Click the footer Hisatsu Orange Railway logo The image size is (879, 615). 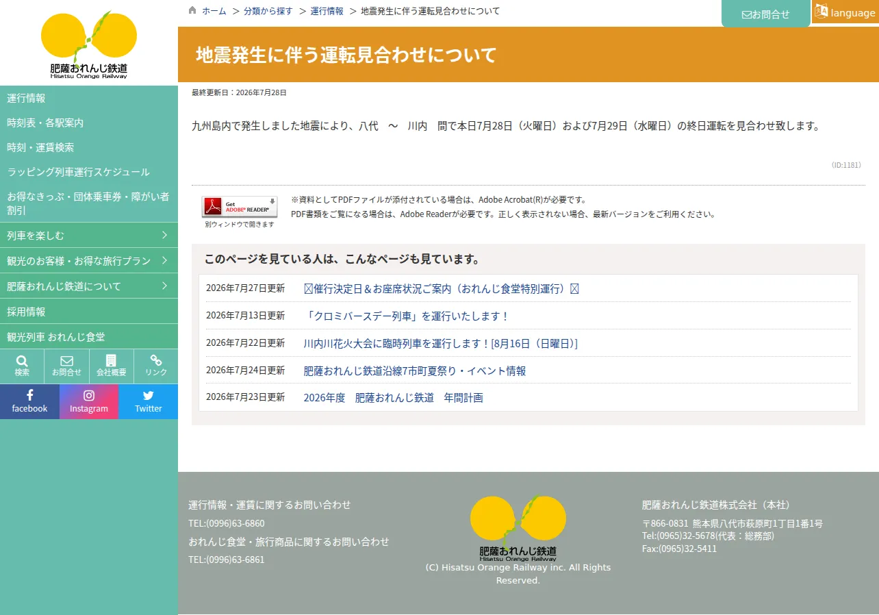518,528
